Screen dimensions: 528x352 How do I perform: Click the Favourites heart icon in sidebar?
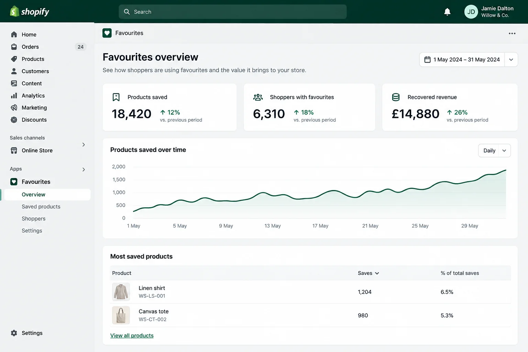(14, 182)
